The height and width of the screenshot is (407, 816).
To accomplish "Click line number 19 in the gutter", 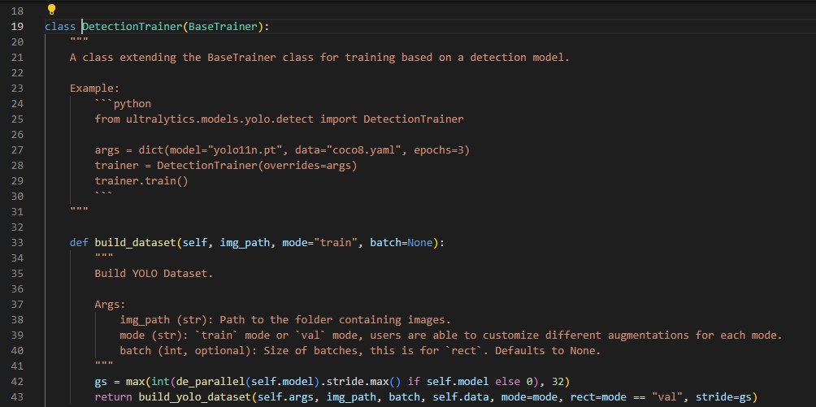I will 17,27.
